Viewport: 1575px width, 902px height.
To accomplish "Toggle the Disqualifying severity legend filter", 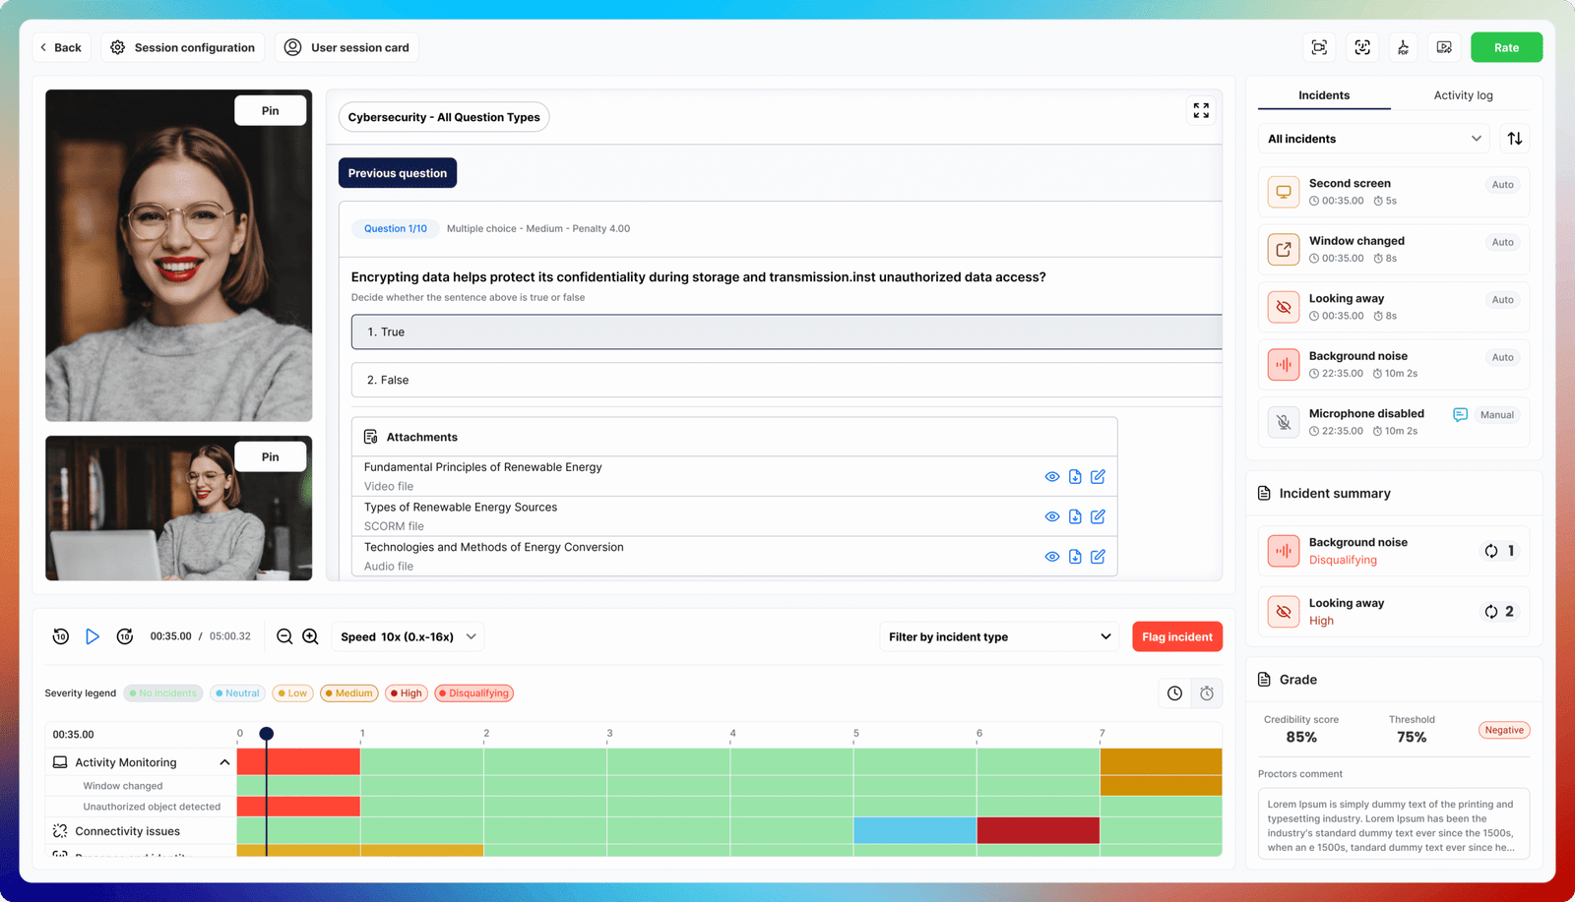I will click(473, 693).
